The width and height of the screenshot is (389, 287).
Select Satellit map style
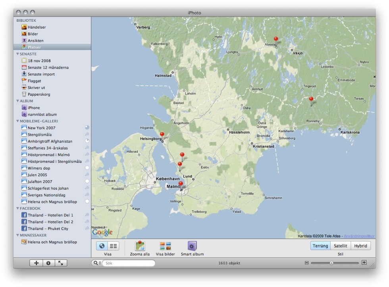point(341,246)
